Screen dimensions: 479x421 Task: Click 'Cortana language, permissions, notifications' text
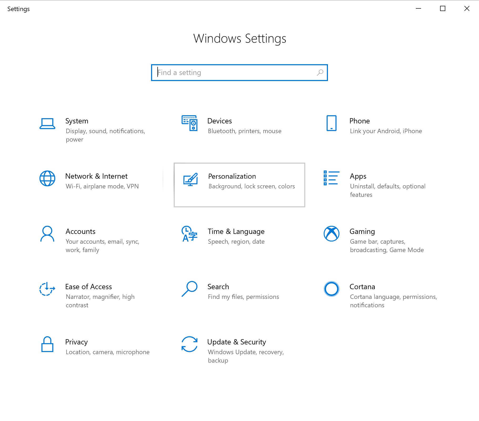point(393,301)
